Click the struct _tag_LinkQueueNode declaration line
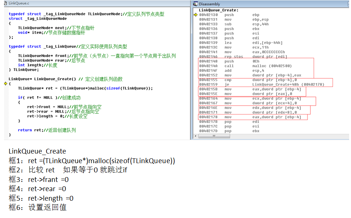 (x=38, y=19)
